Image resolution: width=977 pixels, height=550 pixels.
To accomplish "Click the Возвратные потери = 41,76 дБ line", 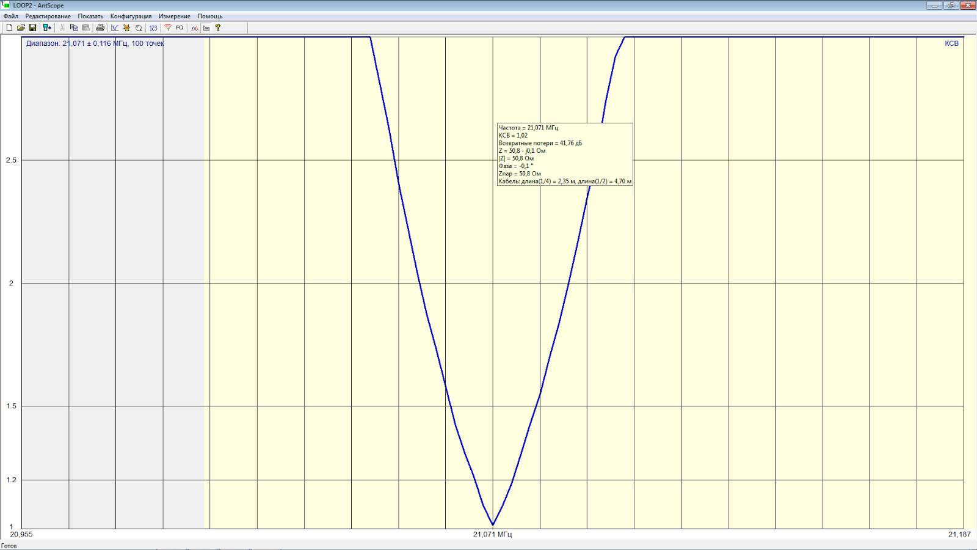I will coord(540,143).
